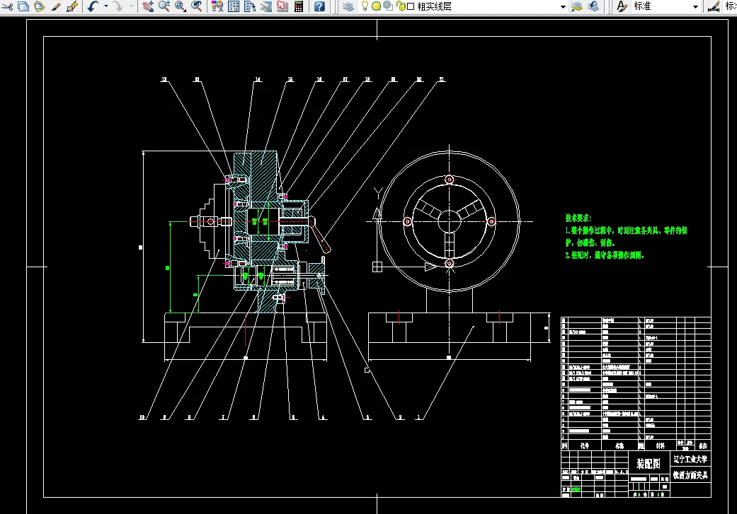This screenshot has width=737, height=514.
Task: Activate the Pan hand tool
Action: point(148,6)
